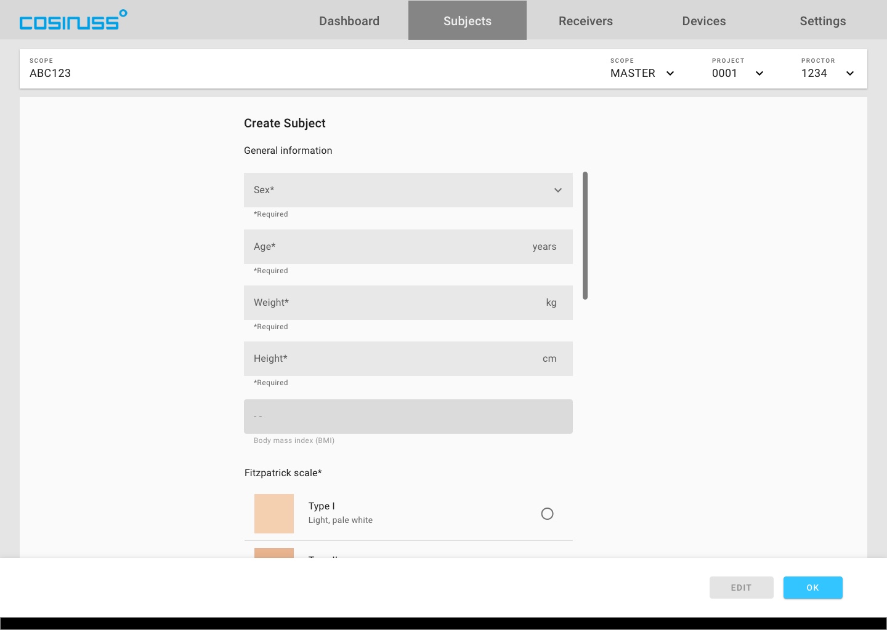Select Fitzpatrick Type I radio button
Image resolution: width=887 pixels, height=630 pixels.
tap(547, 514)
